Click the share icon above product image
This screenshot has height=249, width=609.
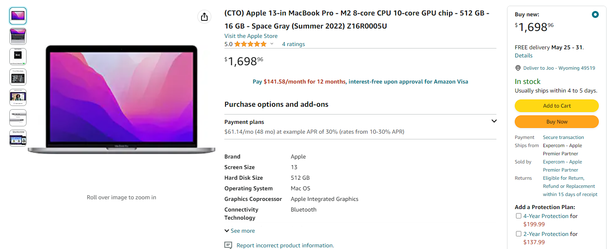[x=204, y=17]
